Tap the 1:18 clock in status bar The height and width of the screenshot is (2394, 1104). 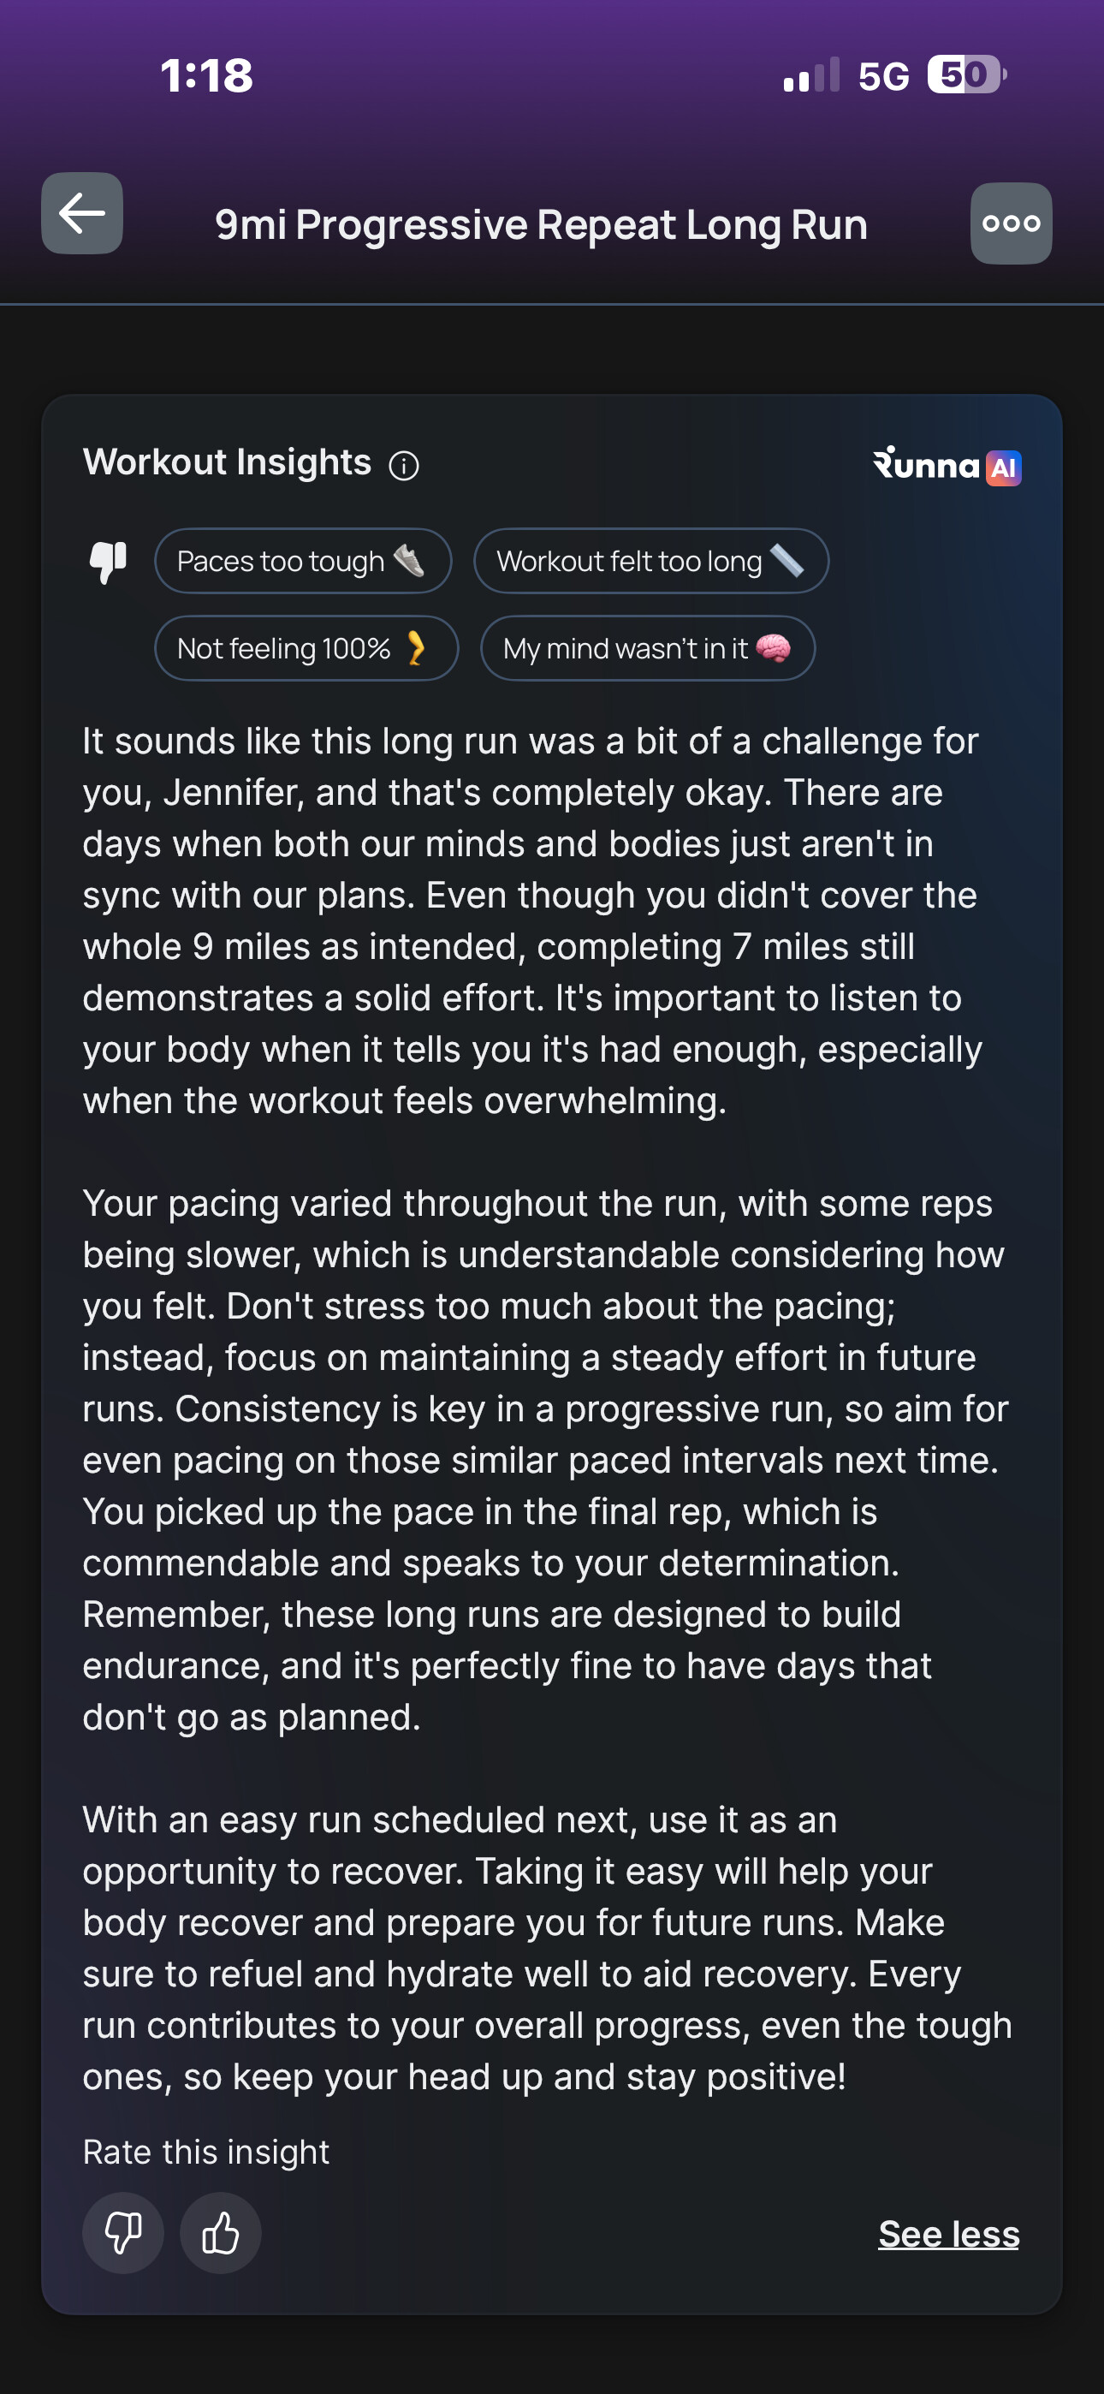click(x=206, y=75)
